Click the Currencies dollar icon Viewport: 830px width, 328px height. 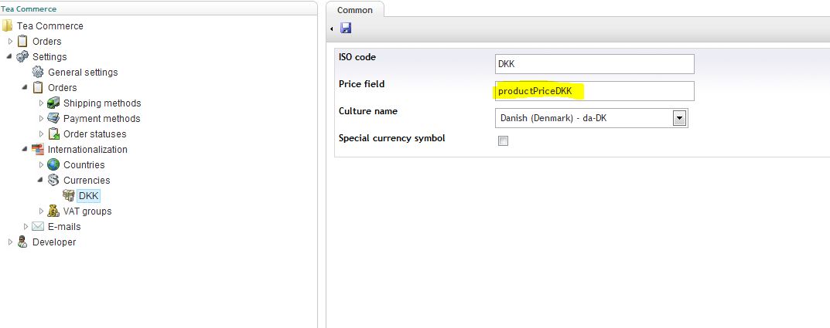point(53,180)
